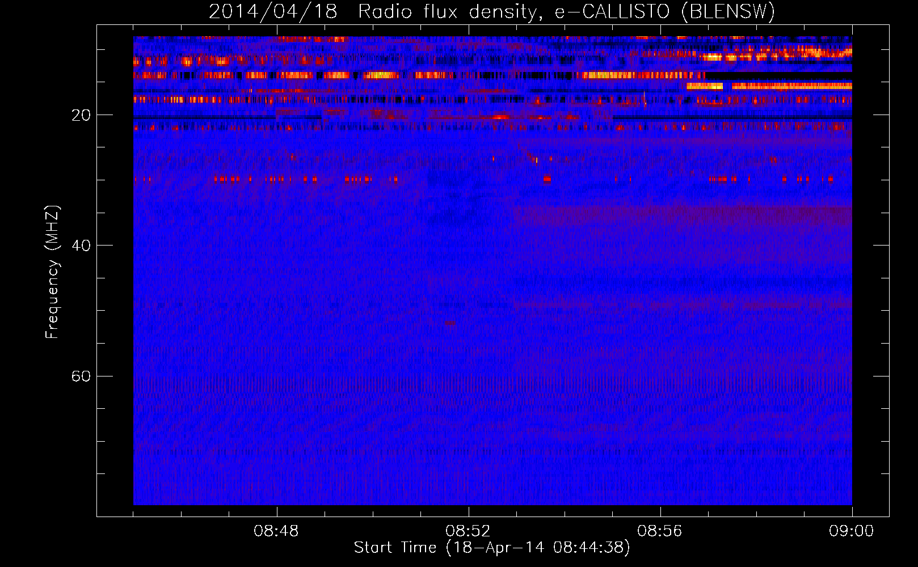918x567 pixels.
Task: Click the 'Start Time (18-Apr-14 08:44:38)' label
Action: [x=492, y=548]
